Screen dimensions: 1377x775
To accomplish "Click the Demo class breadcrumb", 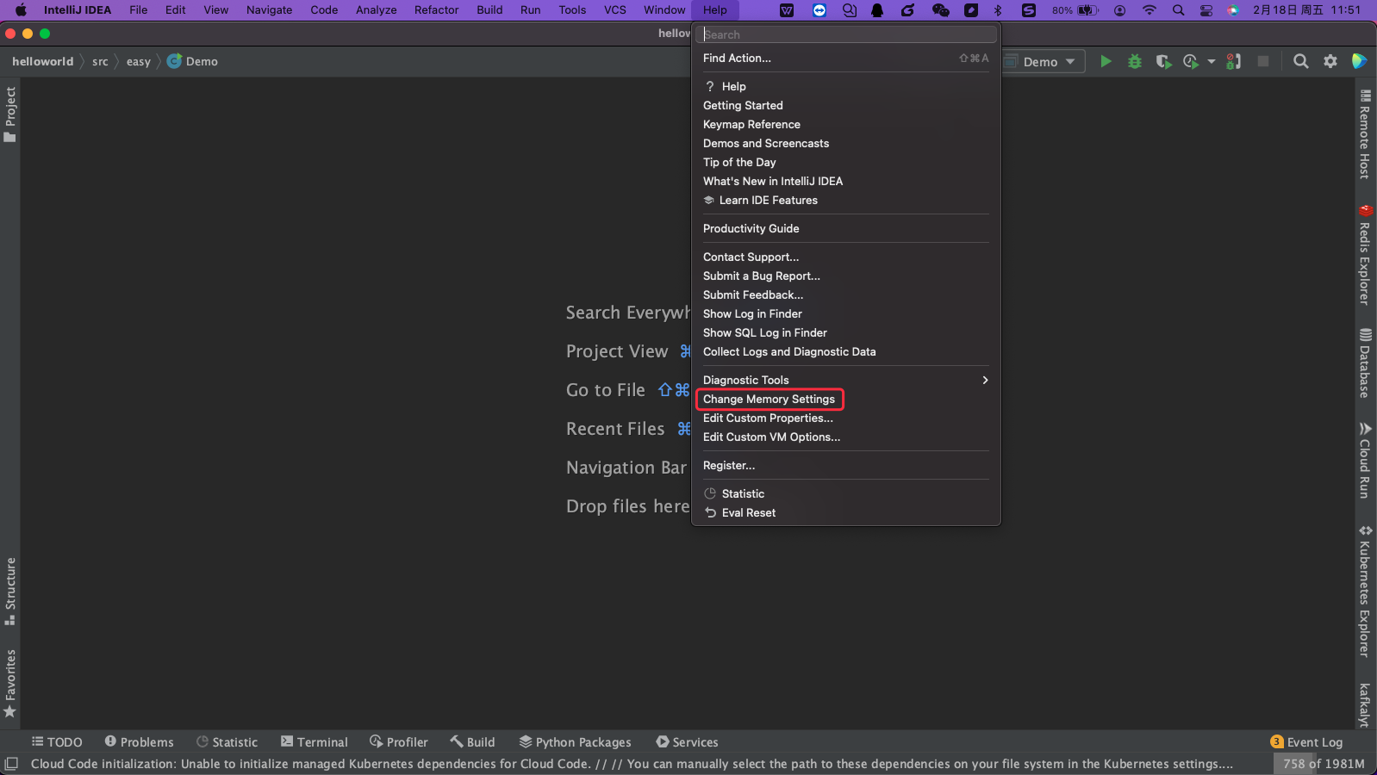I will pyautogui.click(x=192, y=61).
